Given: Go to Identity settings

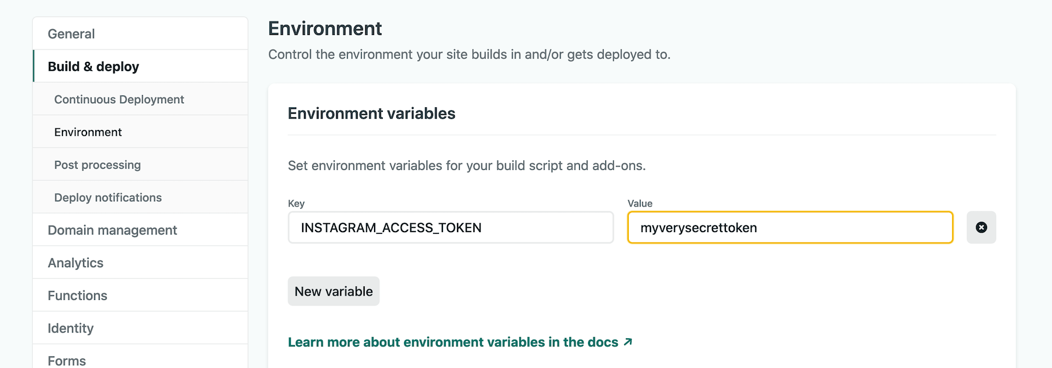Looking at the screenshot, I should (71, 328).
